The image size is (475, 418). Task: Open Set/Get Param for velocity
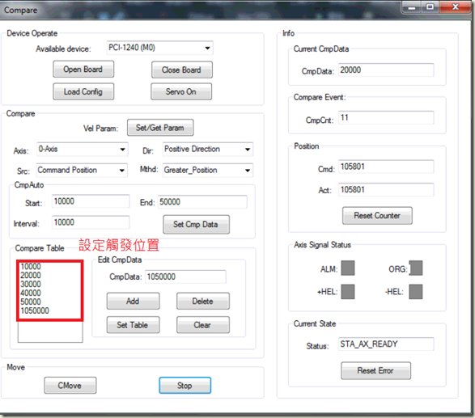pyautogui.click(x=160, y=128)
